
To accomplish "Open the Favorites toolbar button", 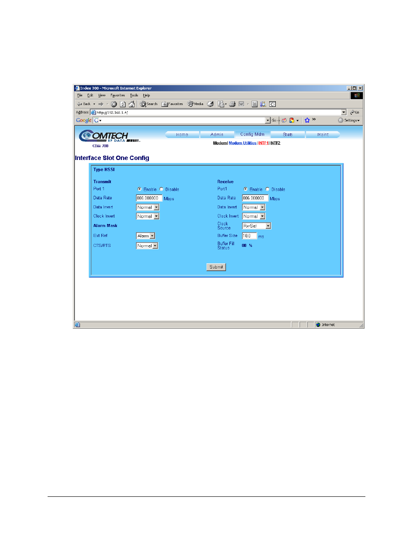I will [172, 104].
